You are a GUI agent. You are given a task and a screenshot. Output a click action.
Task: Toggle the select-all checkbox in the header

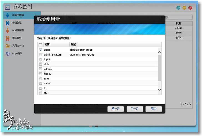pos(40,45)
